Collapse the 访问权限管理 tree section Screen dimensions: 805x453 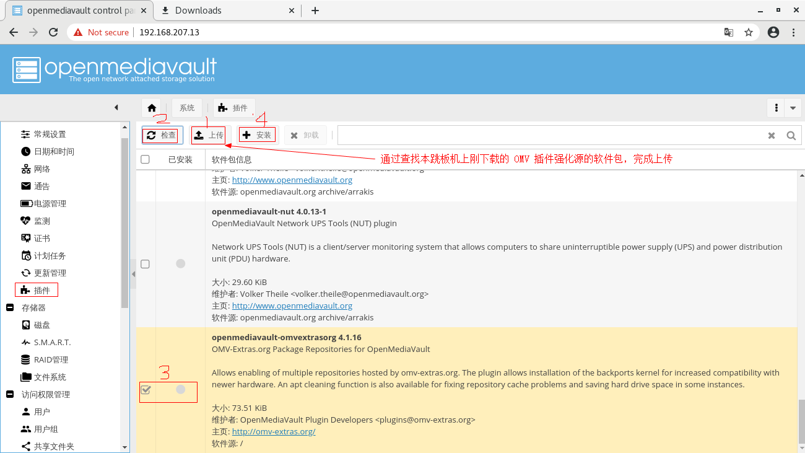pos(10,395)
